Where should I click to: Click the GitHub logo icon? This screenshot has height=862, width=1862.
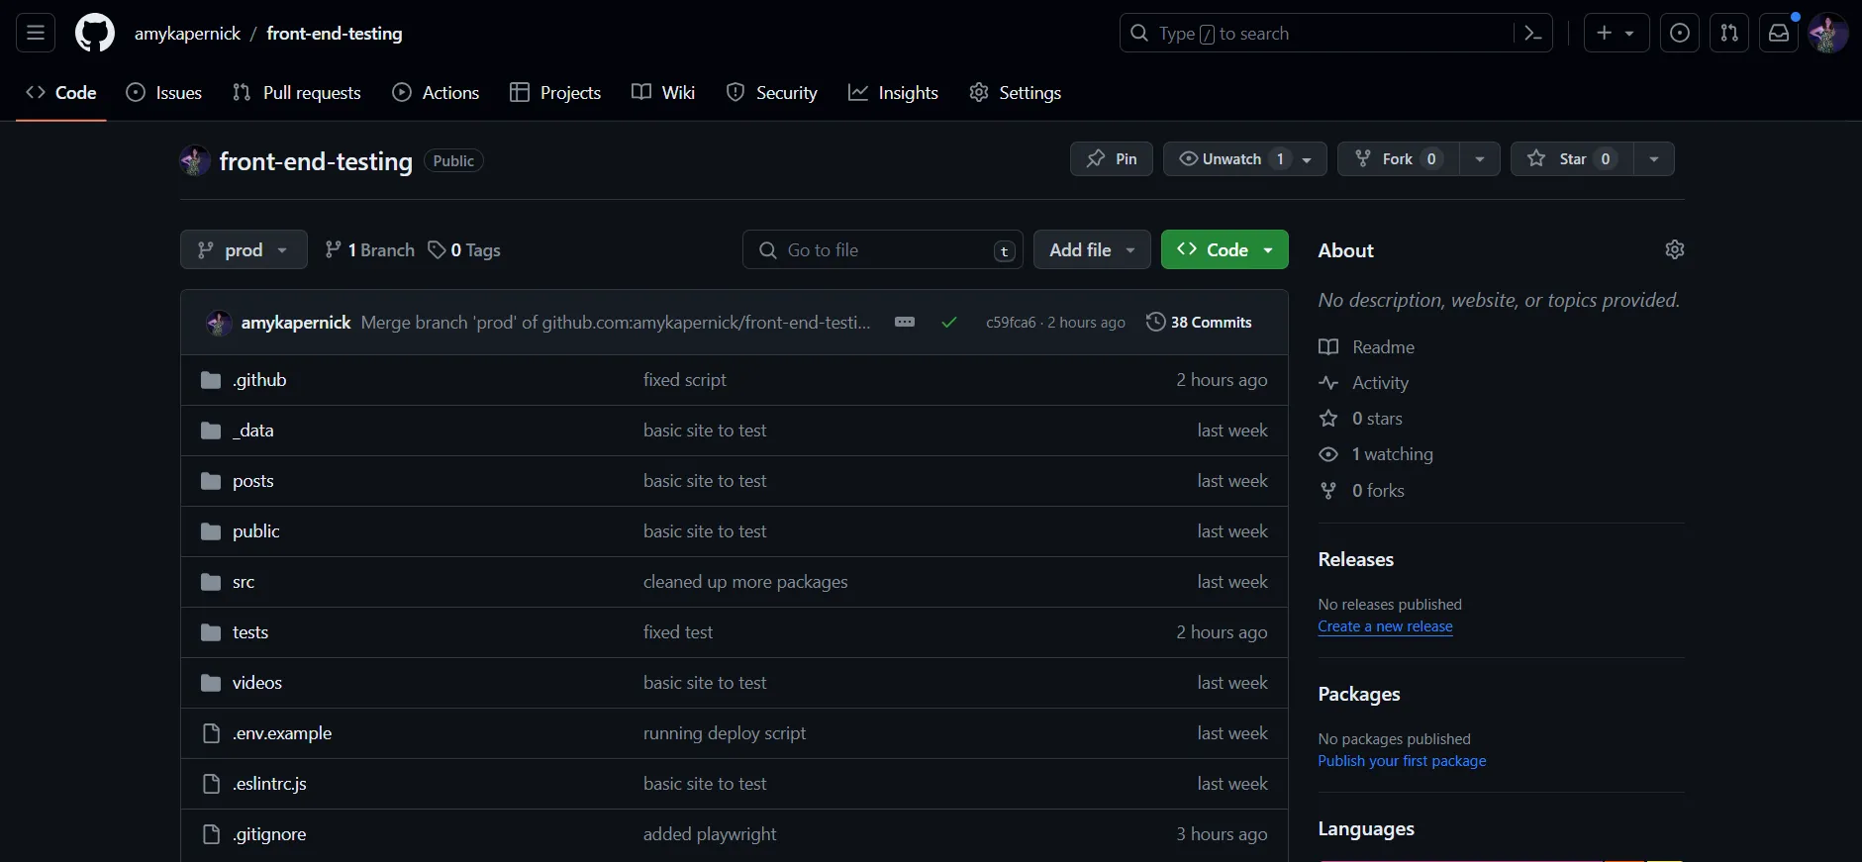tap(95, 34)
